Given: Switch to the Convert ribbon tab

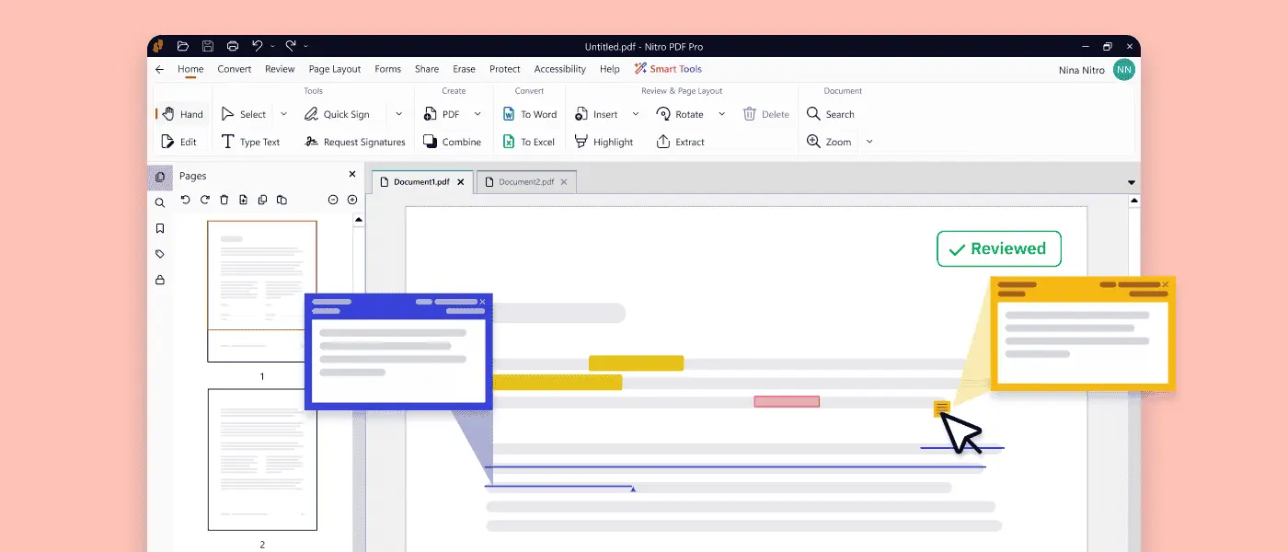Looking at the screenshot, I should (x=235, y=69).
